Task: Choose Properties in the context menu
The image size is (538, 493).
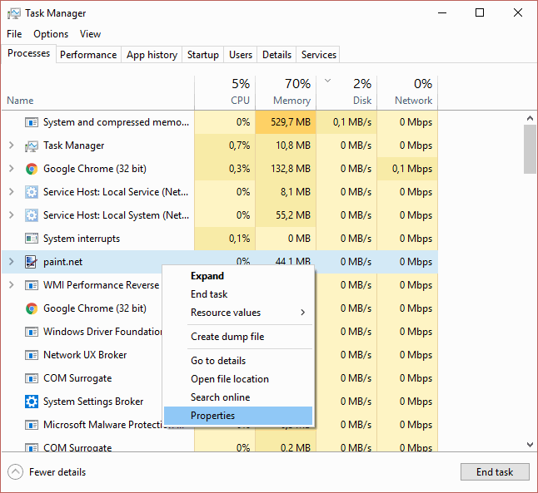Action: coord(238,416)
